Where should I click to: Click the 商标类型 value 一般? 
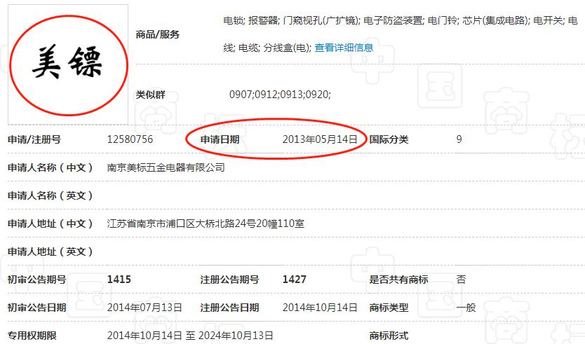pos(466,308)
